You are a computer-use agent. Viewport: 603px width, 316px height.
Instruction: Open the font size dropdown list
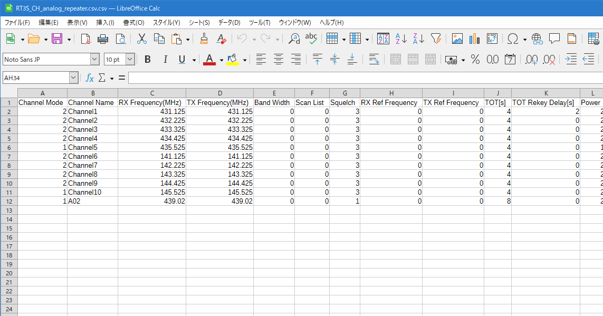pos(130,60)
